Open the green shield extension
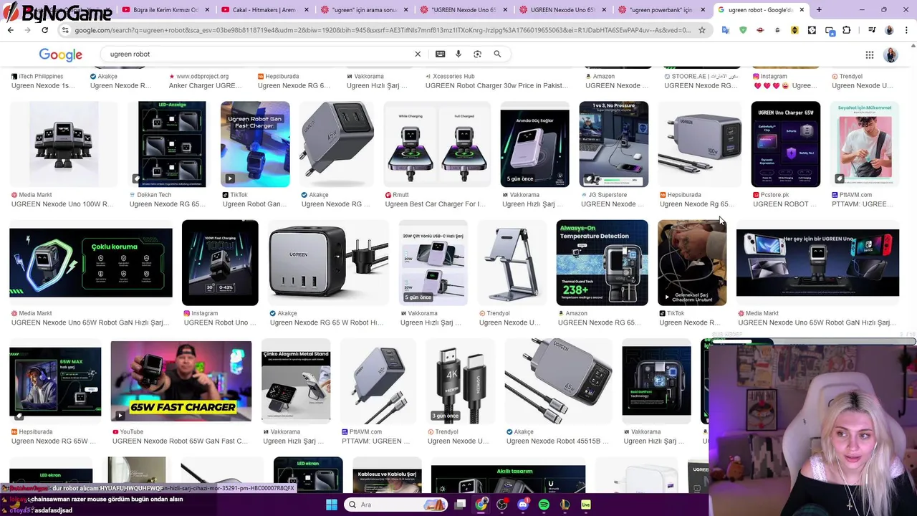The image size is (917, 516). coord(743,30)
